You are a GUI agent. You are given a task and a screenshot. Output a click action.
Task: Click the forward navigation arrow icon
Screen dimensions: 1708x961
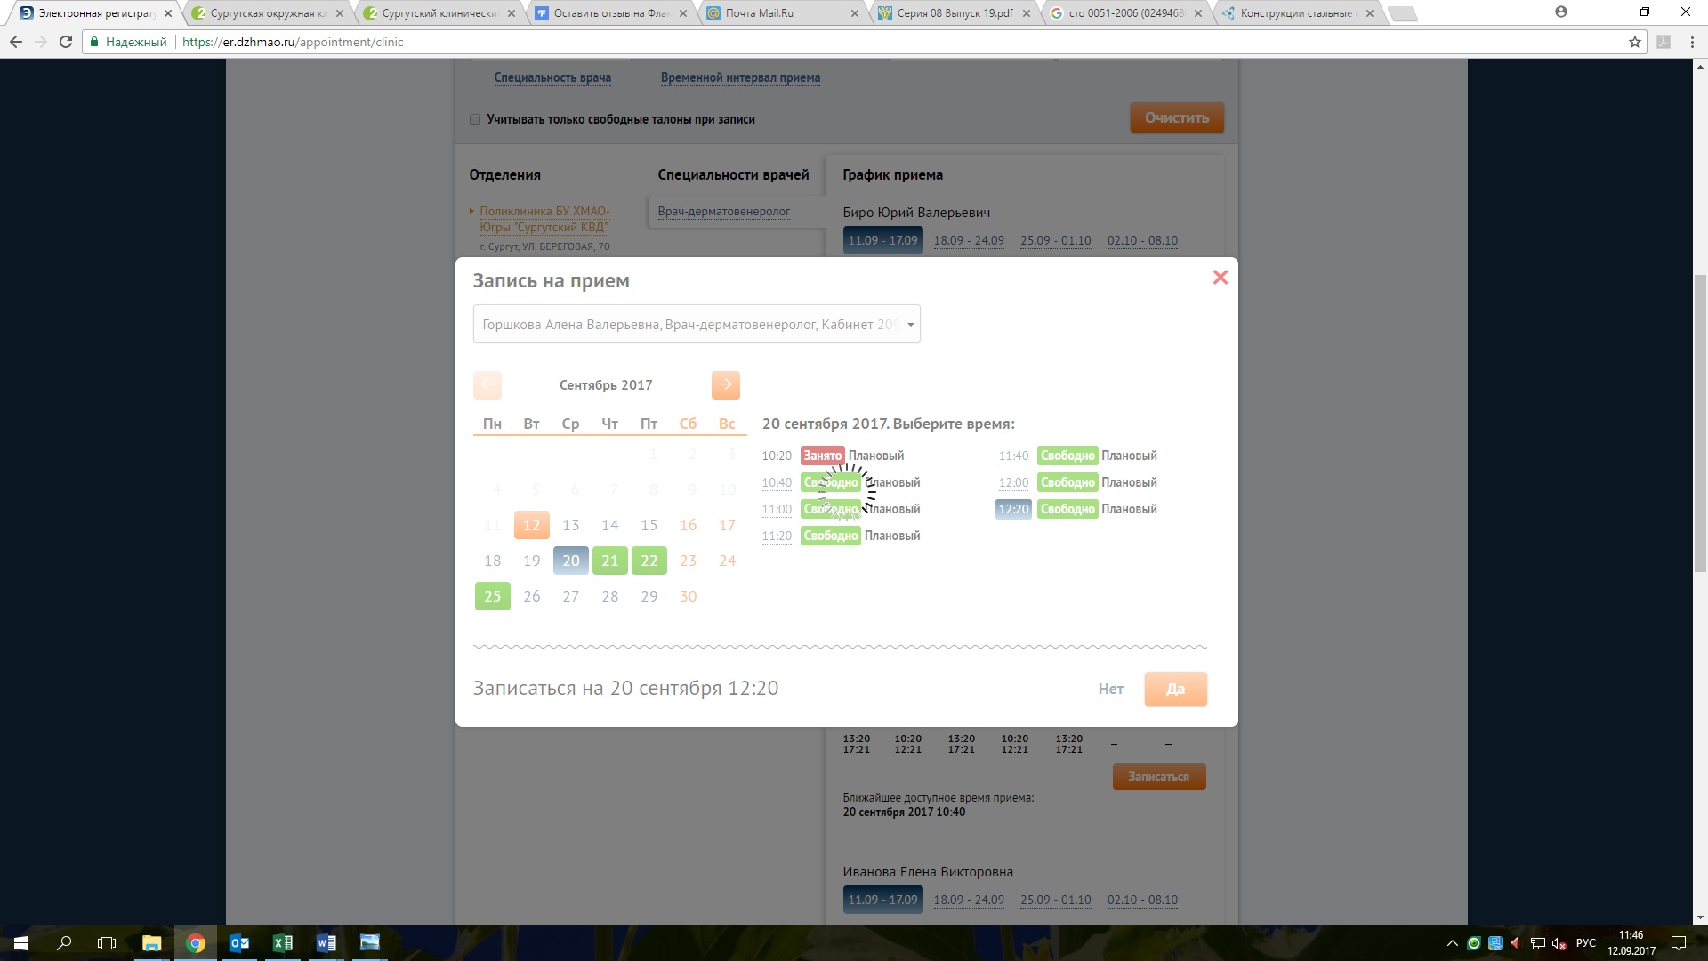coord(725,384)
